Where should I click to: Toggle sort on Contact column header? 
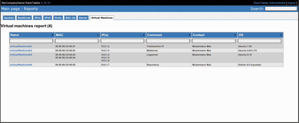tap(235, 35)
